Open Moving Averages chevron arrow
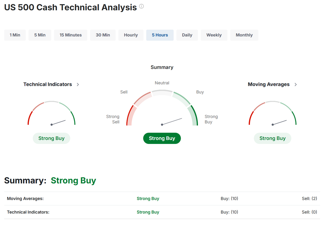The width and height of the screenshot is (325, 225). pyautogui.click(x=295, y=84)
